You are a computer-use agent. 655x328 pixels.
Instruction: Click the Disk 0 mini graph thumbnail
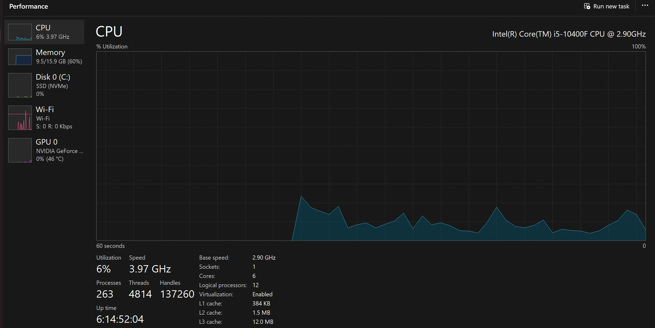point(20,85)
